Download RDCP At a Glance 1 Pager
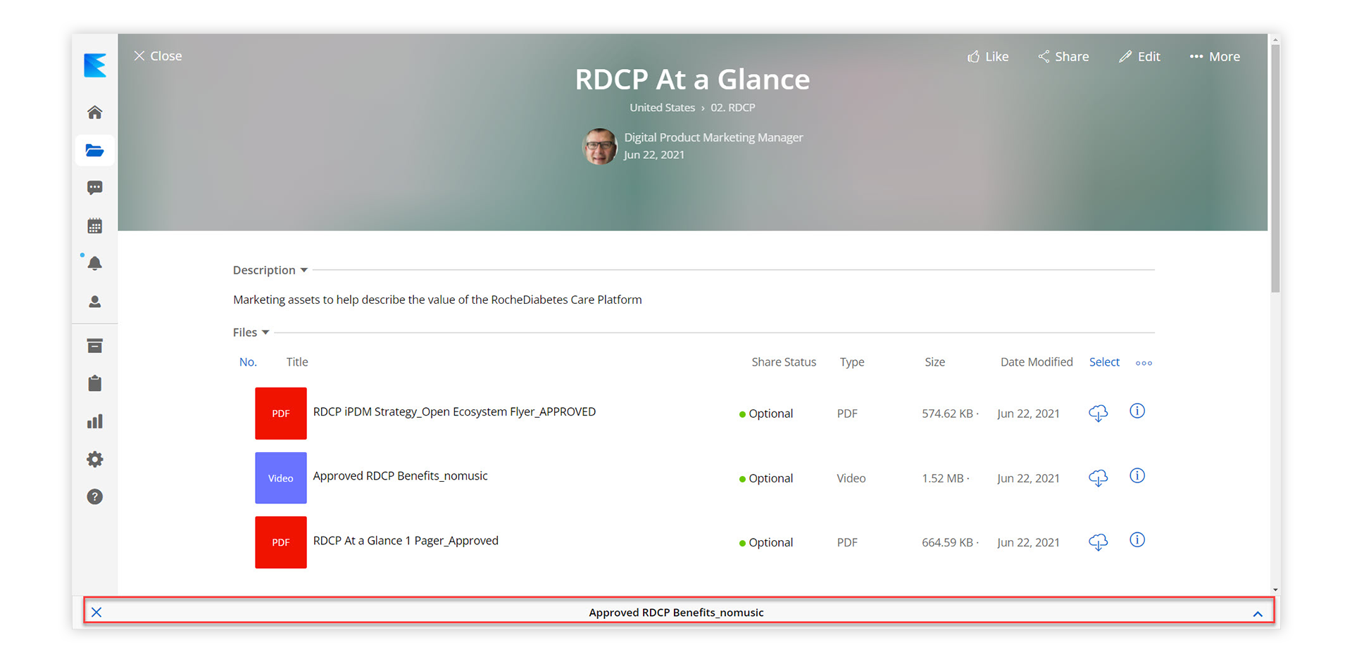Viewport: 1352px width, 666px height. click(1098, 542)
